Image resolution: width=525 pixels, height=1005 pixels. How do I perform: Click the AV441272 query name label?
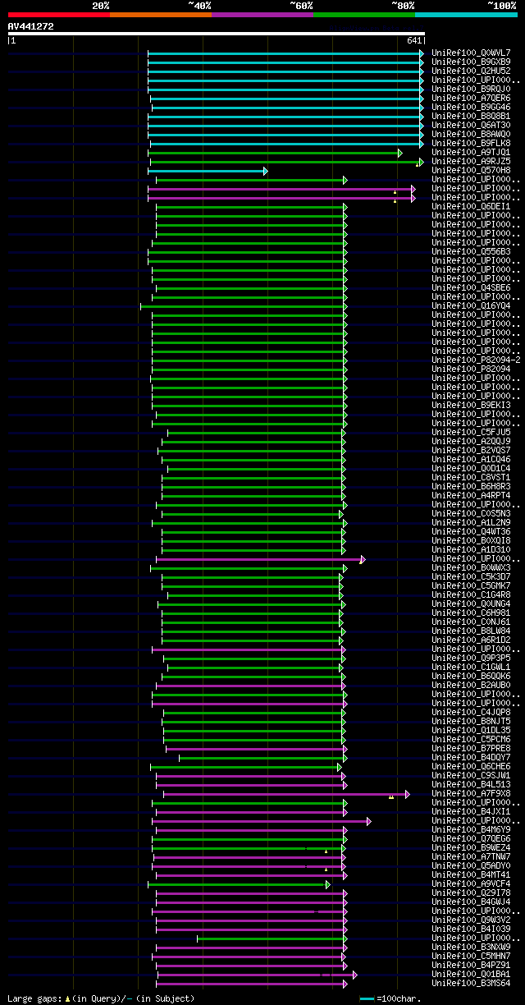coord(31,26)
